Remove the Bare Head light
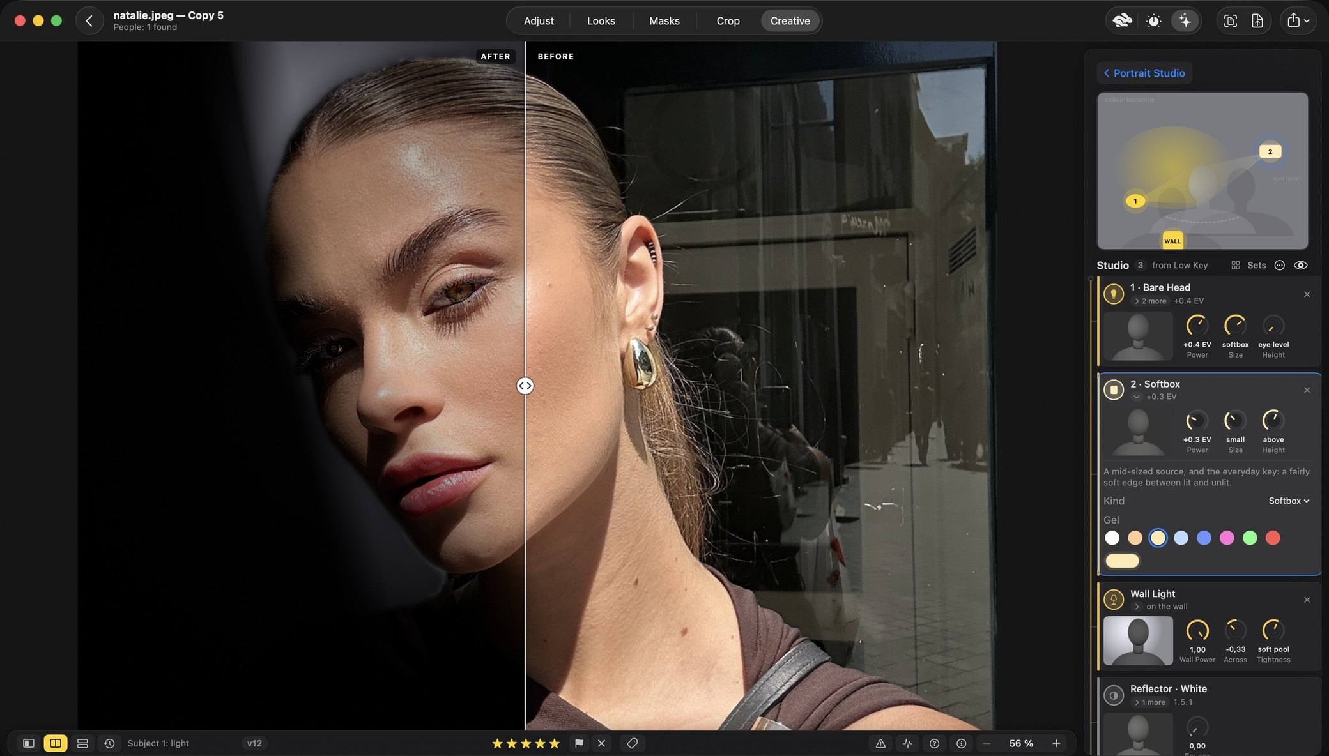 coord(1307,294)
